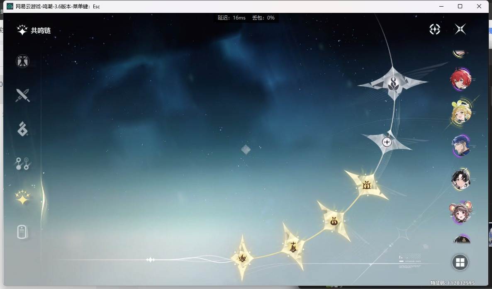Click the 延迟: 16ms latency indicator

(231, 18)
